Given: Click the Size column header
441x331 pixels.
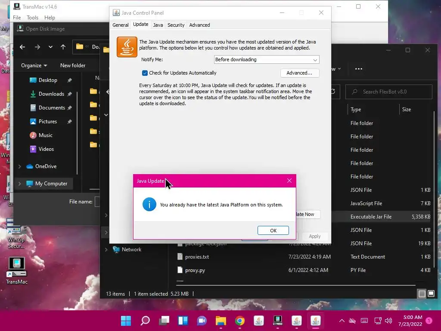Looking at the screenshot, I should click(x=406, y=109).
